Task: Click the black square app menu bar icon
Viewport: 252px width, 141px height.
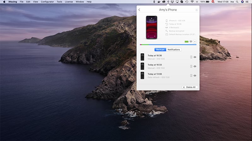Action: (182, 2)
